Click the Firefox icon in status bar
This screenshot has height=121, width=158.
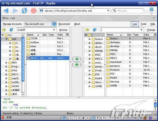pos(145,118)
